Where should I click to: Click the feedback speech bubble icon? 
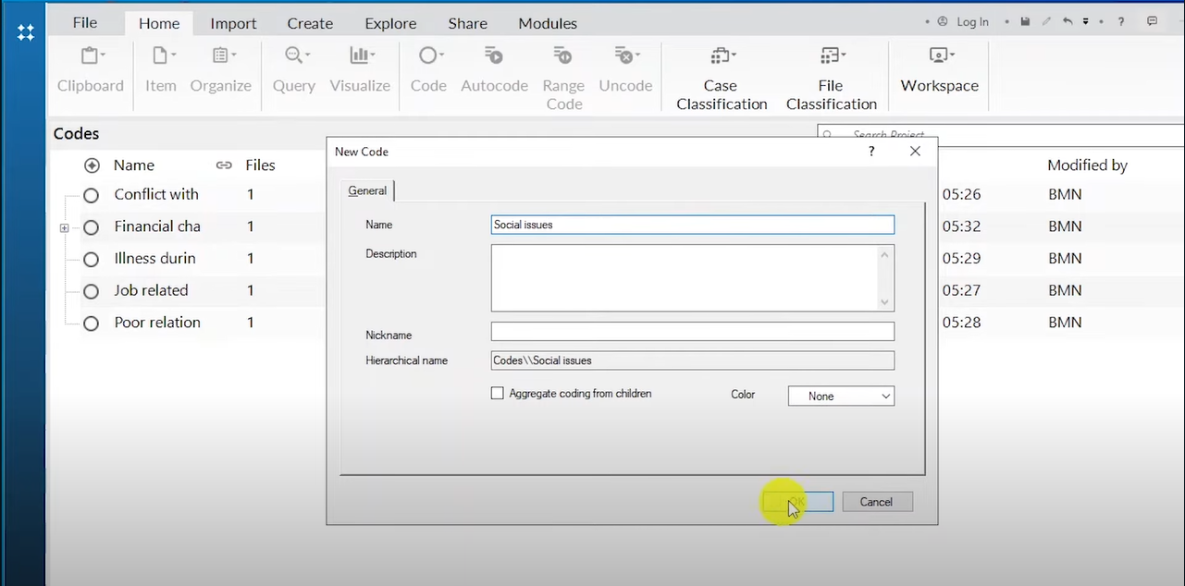point(1152,21)
